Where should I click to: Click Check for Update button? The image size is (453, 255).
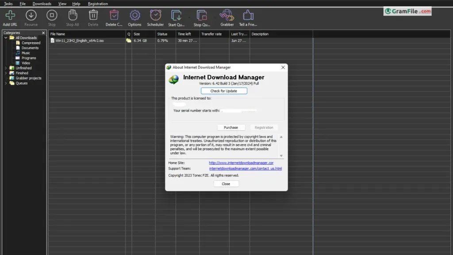[224, 91]
